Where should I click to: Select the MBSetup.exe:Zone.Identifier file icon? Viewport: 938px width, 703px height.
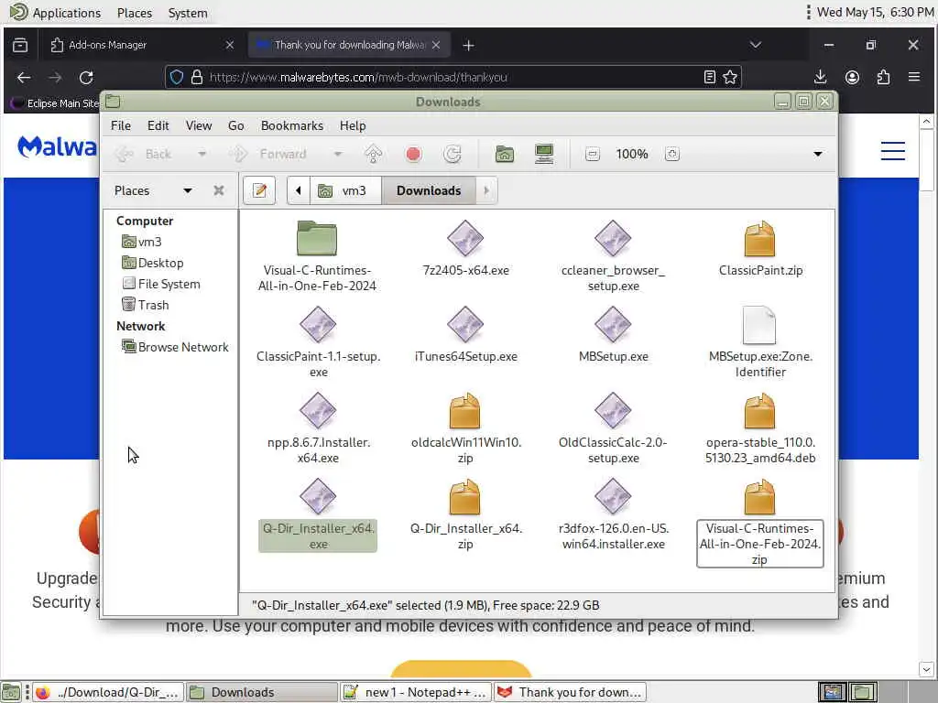click(x=759, y=325)
